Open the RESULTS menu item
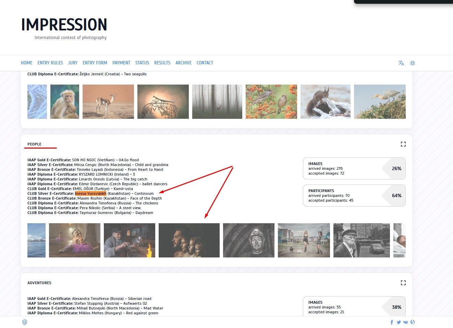 click(x=162, y=63)
